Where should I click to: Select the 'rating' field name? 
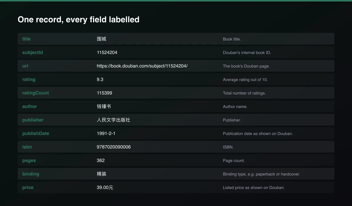(29, 79)
